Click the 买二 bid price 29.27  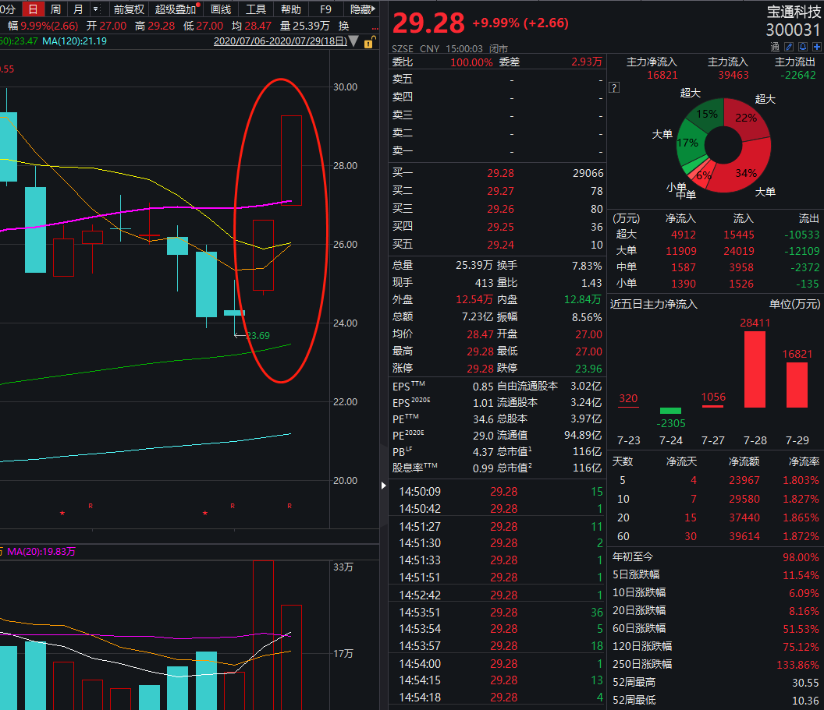500,191
